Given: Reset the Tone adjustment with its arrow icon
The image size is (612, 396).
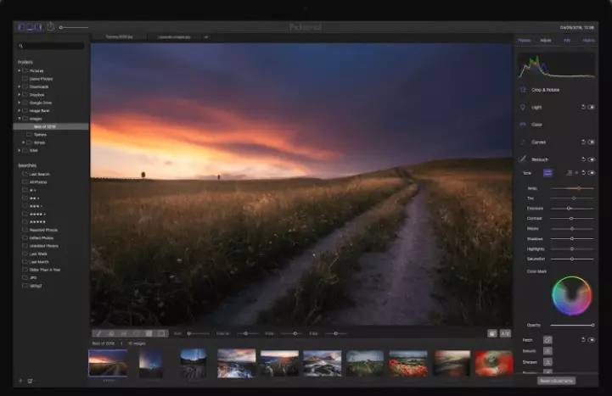Looking at the screenshot, I should [x=583, y=173].
